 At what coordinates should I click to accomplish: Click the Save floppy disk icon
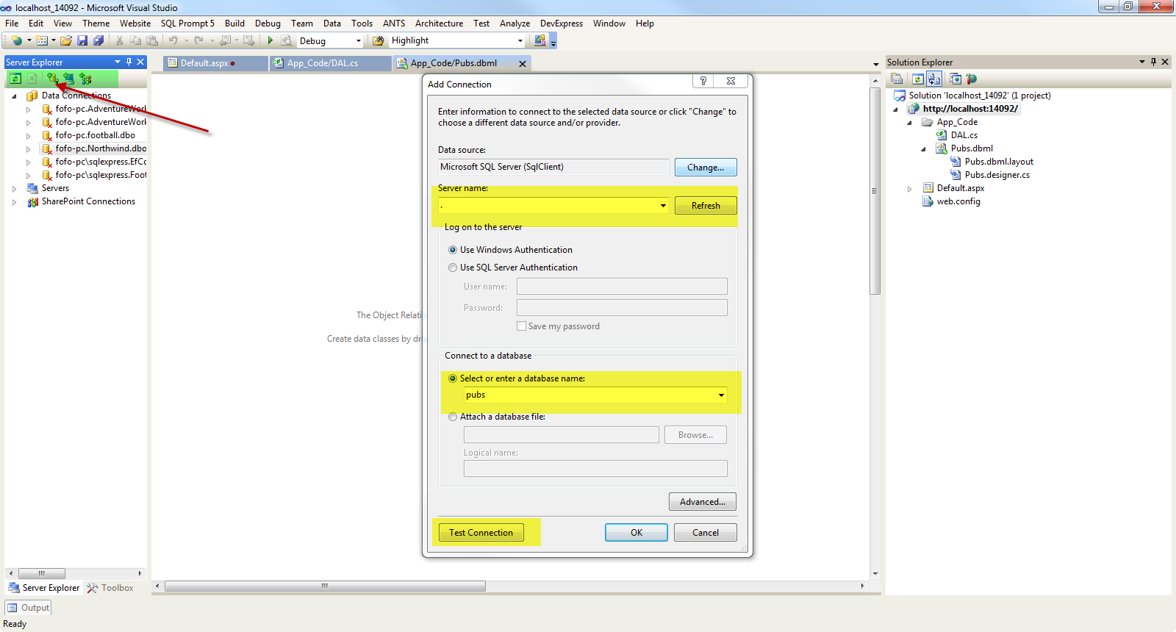pyautogui.click(x=82, y=40)
